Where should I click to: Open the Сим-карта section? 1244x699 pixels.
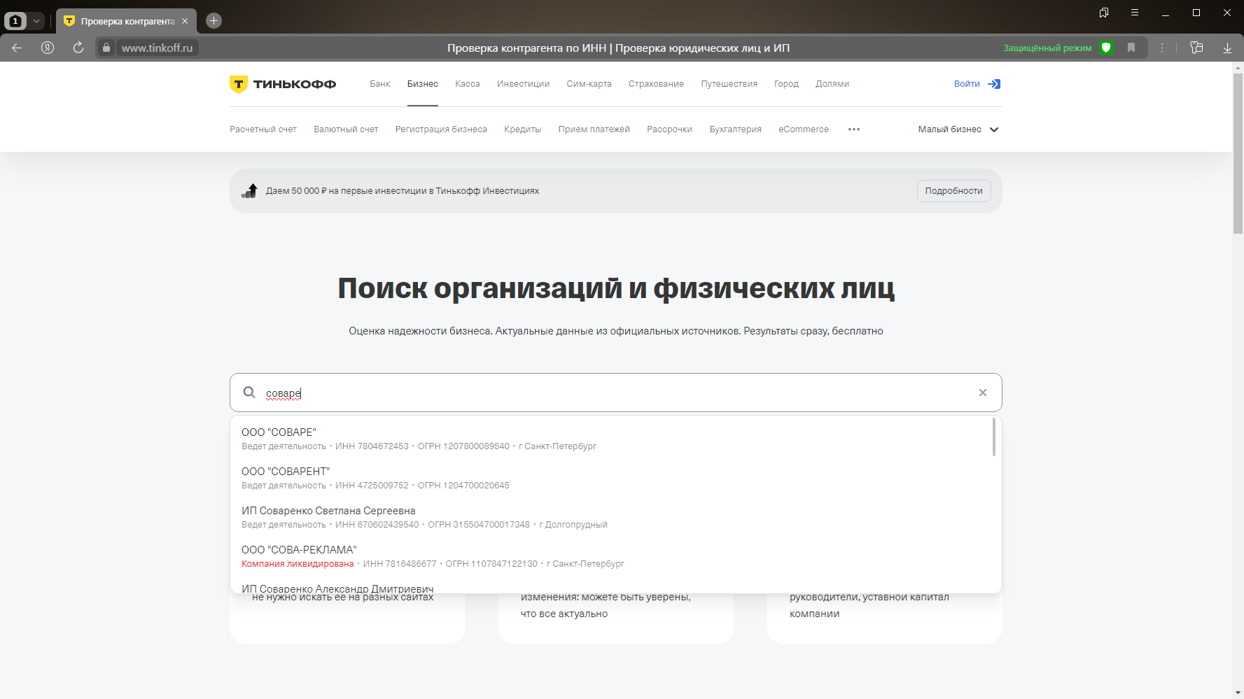point(589,84)
